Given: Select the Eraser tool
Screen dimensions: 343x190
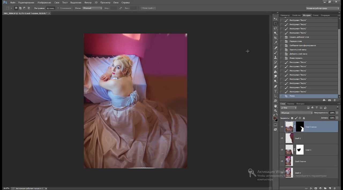Looking at the screenshot, I should click(x=275, y=67).
